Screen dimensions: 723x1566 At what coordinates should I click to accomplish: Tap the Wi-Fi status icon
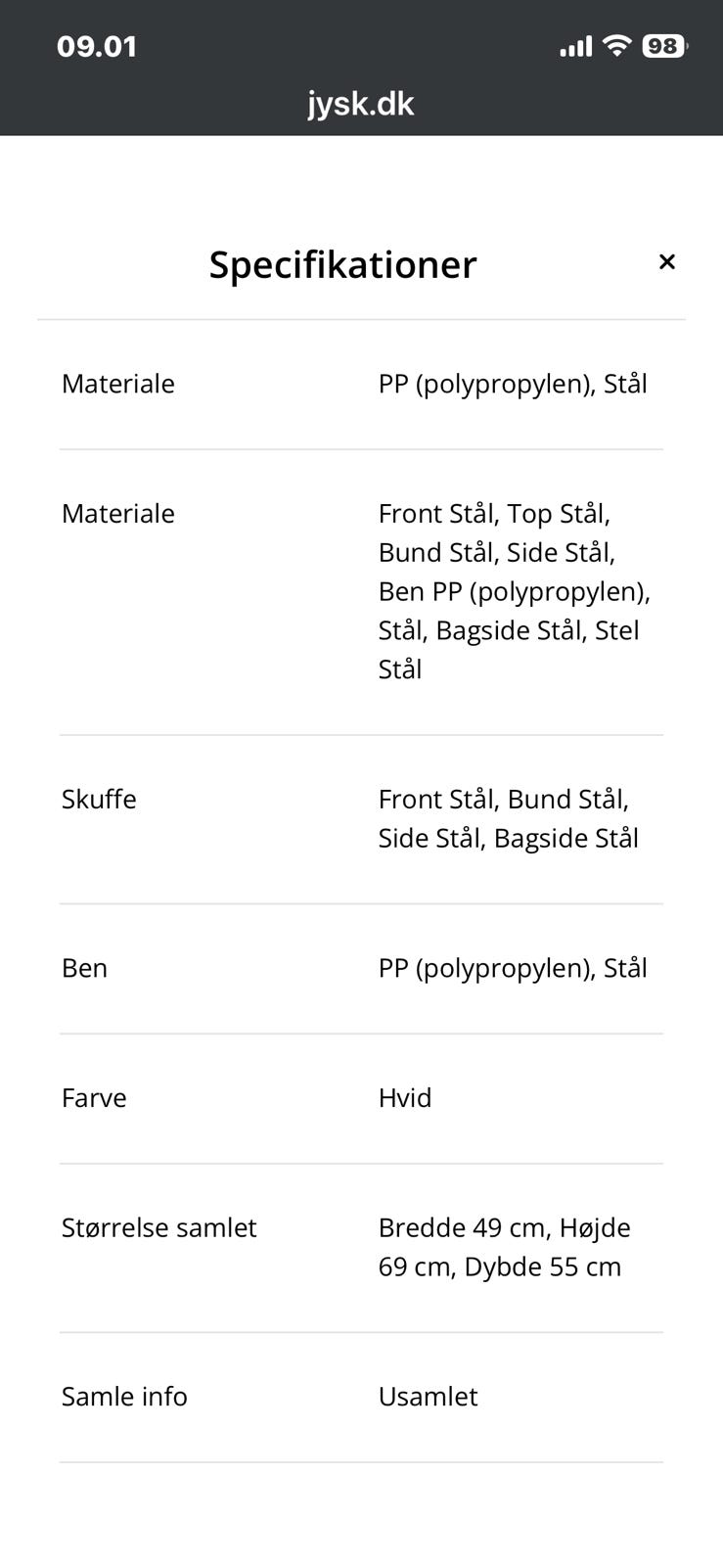click(616, 45)
